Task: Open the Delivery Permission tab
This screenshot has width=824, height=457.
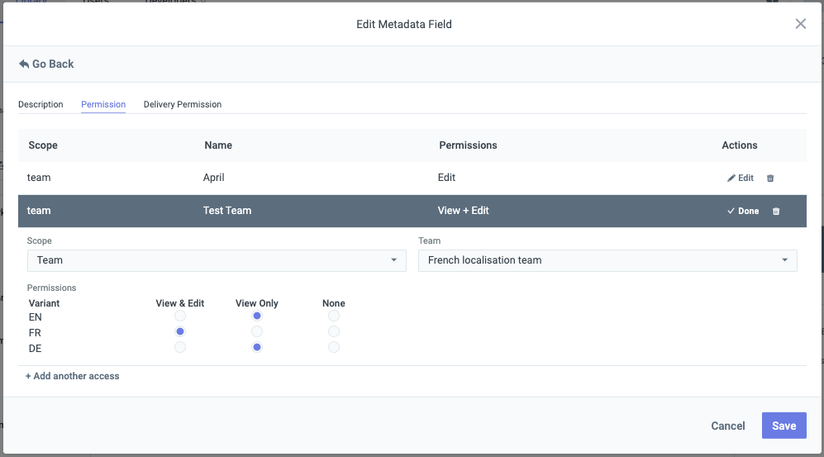Action: (183, 104)
